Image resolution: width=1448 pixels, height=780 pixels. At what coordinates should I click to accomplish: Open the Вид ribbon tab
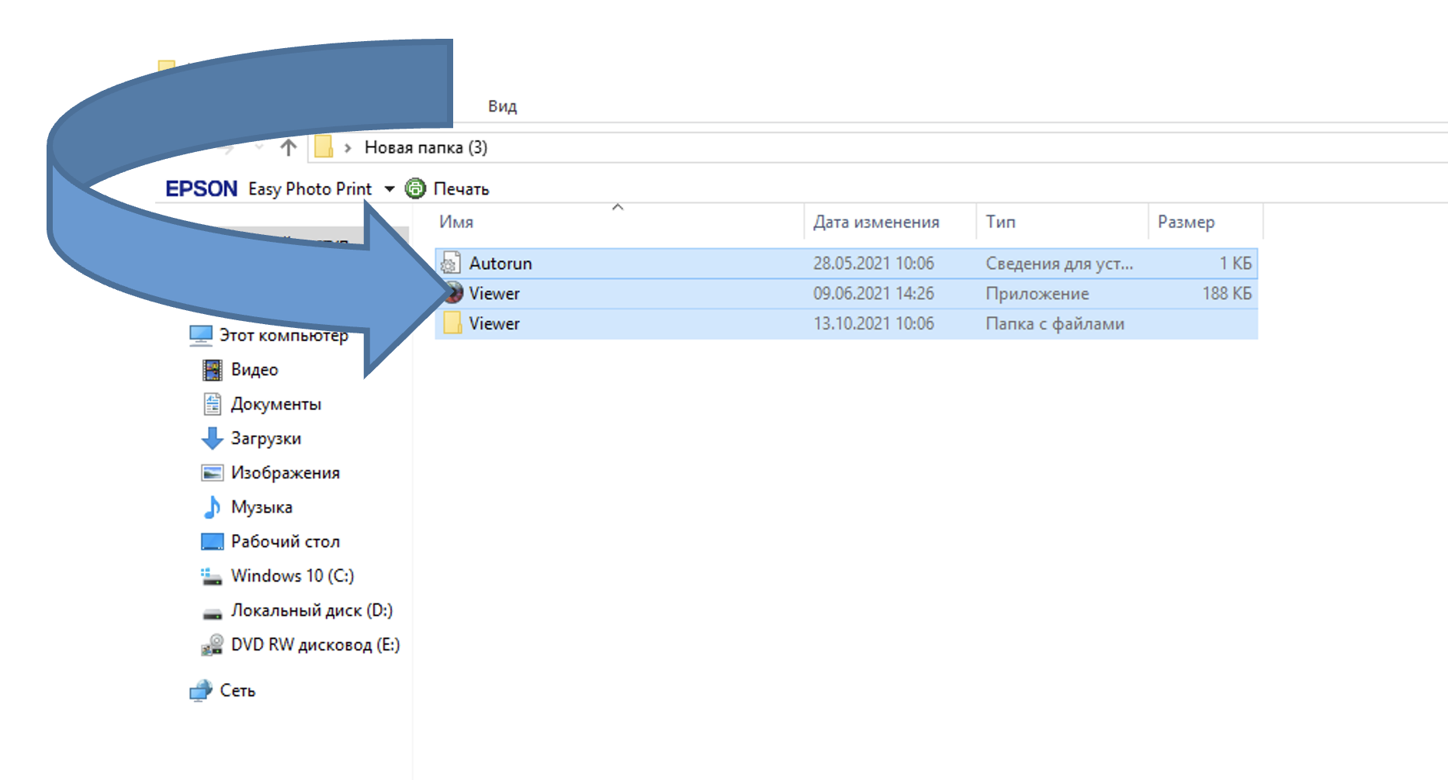tap(502, 106)
